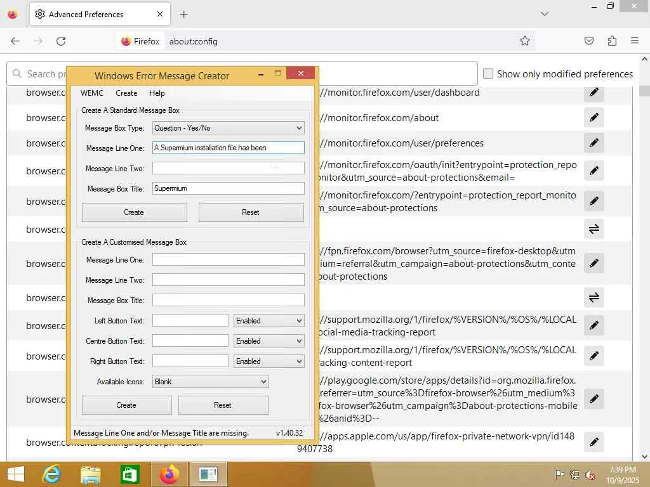650x487 pixels.
Task: Edit the protection_report_monitor entrypoint preference
Action: (594, 201)
